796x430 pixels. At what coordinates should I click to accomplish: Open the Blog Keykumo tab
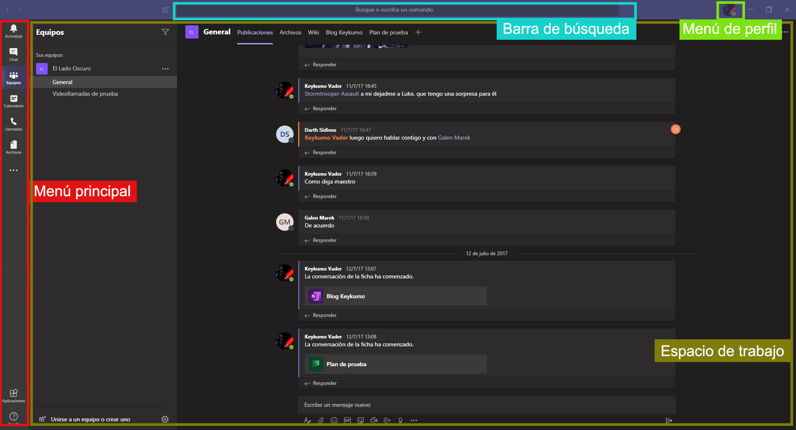pyautogui.click(x=344, y=32)
